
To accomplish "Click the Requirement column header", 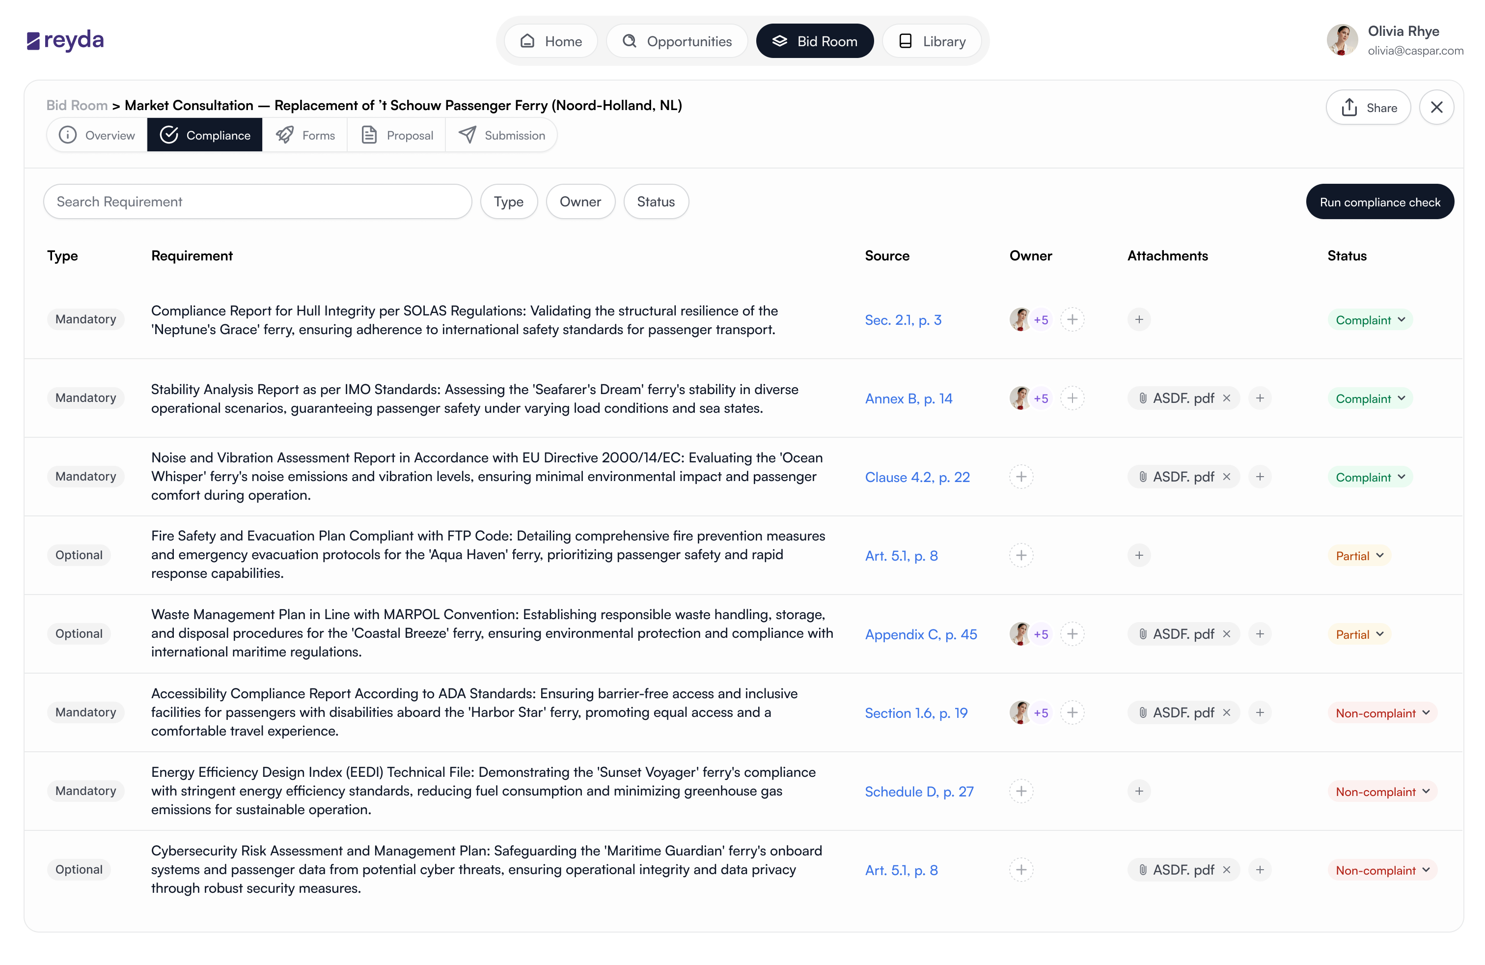I will 192,256.
